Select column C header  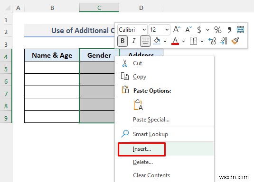[x=99, y=8]
